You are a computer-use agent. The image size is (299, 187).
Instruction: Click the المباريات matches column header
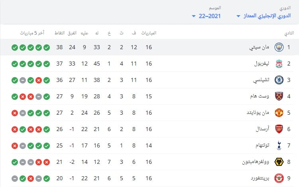[149, 33]
